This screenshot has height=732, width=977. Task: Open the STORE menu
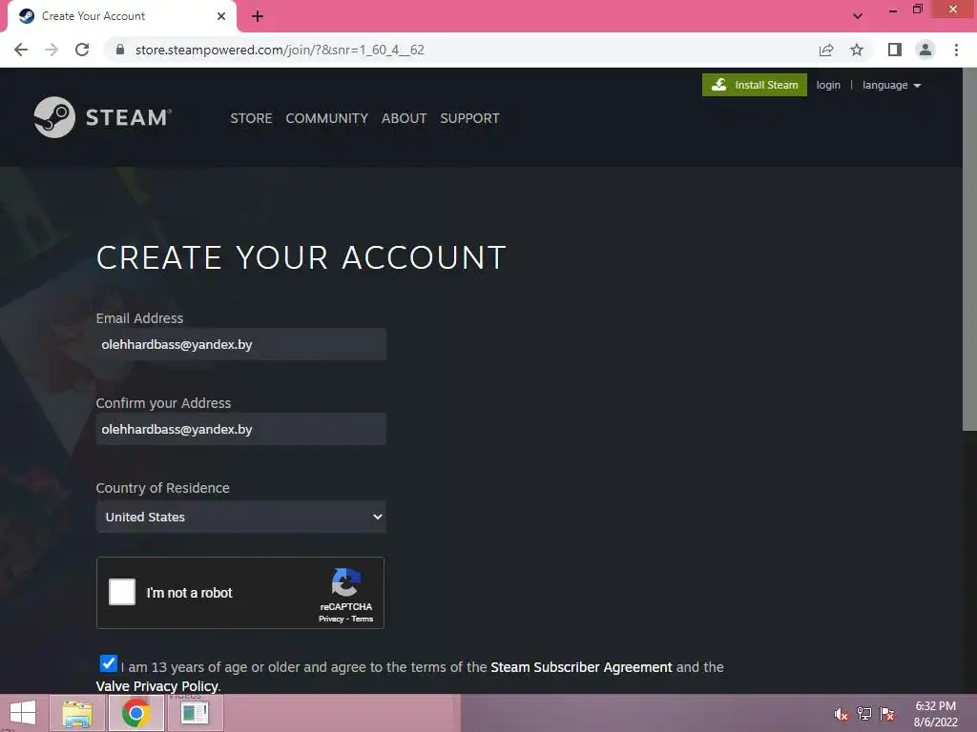[251, 118]
